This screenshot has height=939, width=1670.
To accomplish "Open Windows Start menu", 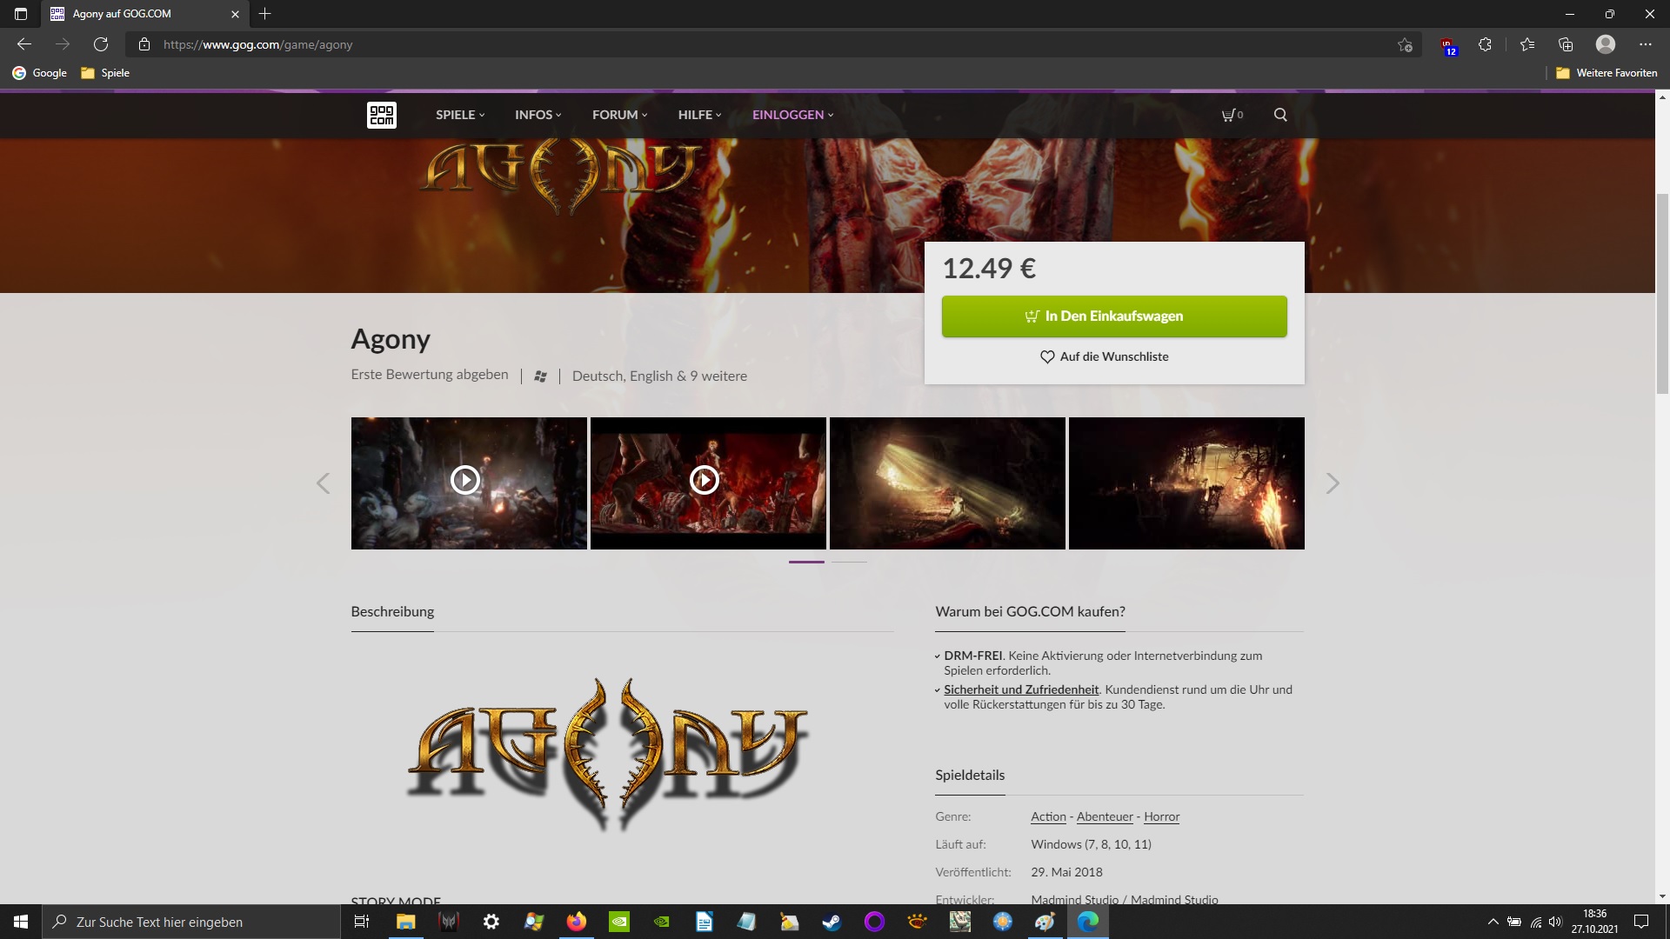I will [21, 922].
